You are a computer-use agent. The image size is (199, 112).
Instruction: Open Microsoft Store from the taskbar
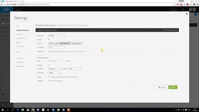[28, 110]
